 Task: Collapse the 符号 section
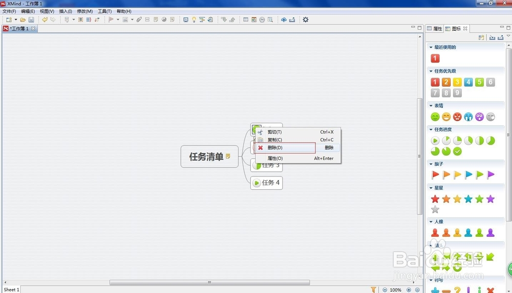coord(431,280)
